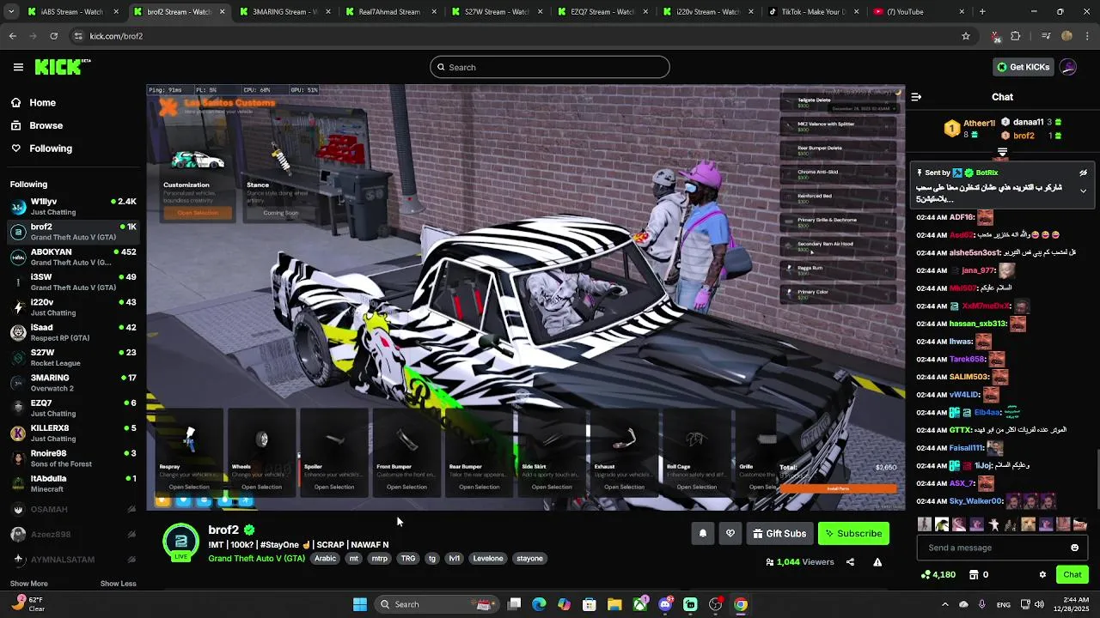The image size is (1100, 618).
Task: Click Show More in the Following list
Action: tap(29, 584)
